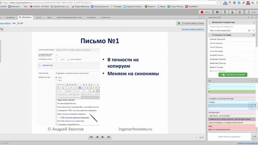Click the exit button with door icon
Screen dimensions: 258x145
click(252, 12)
